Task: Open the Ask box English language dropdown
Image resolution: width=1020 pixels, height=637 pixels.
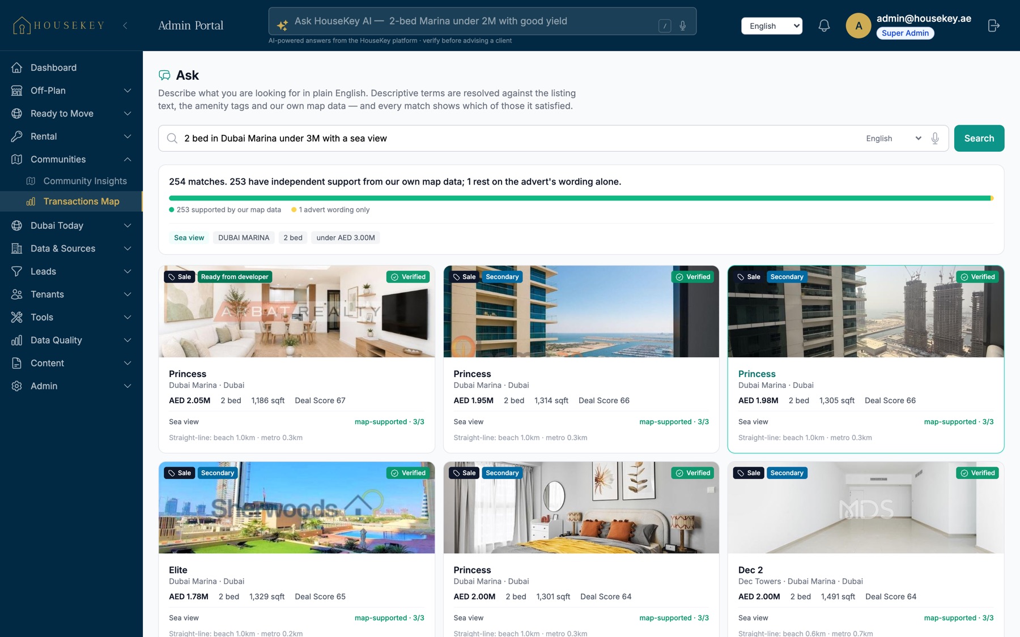Action: (893, 138)
